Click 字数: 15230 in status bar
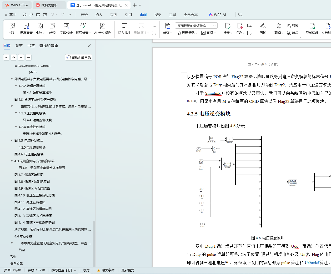The image size is (331, 274). point(36,270)
